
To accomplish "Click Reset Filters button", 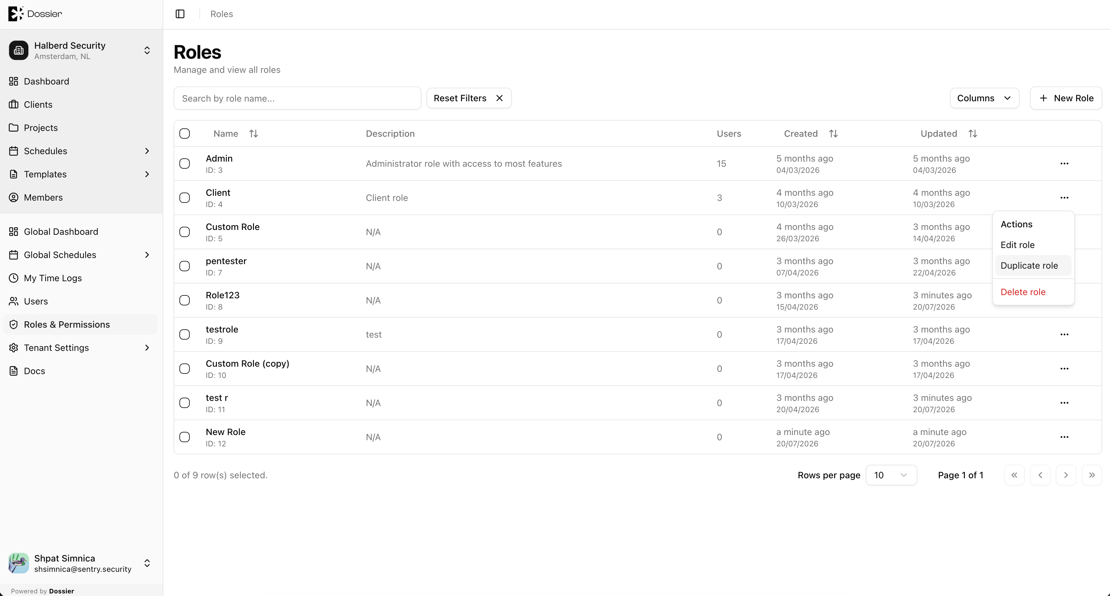I will coord(469,98).
